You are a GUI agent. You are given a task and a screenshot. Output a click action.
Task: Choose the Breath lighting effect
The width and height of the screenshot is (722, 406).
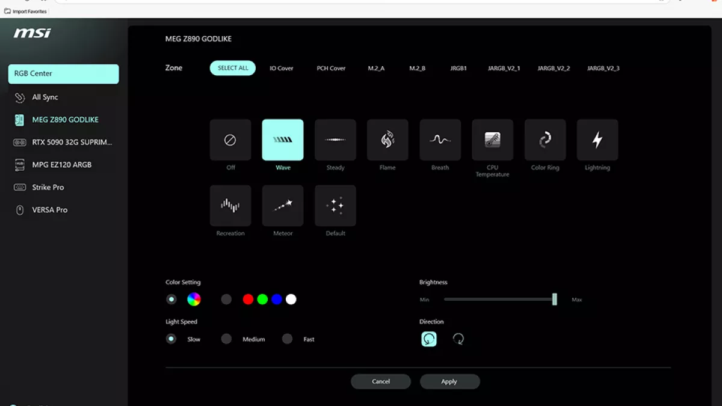(440, 140)
